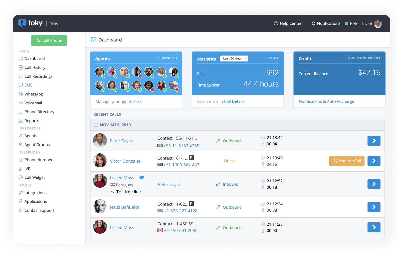Click phone number +1-628-227-4128
403x255 pixels.
coord(181,211)
